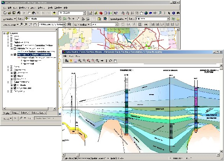
Task: Click the Fixed Zoom In arrows icon
Action: pos(132,13)
